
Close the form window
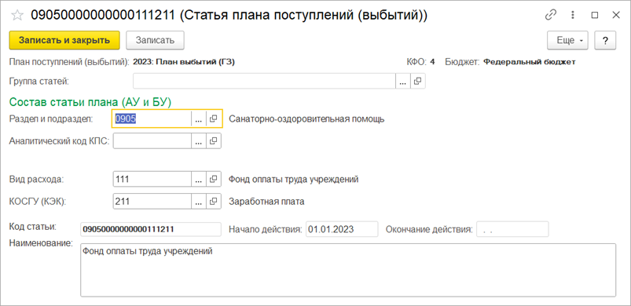click(616, 15)
